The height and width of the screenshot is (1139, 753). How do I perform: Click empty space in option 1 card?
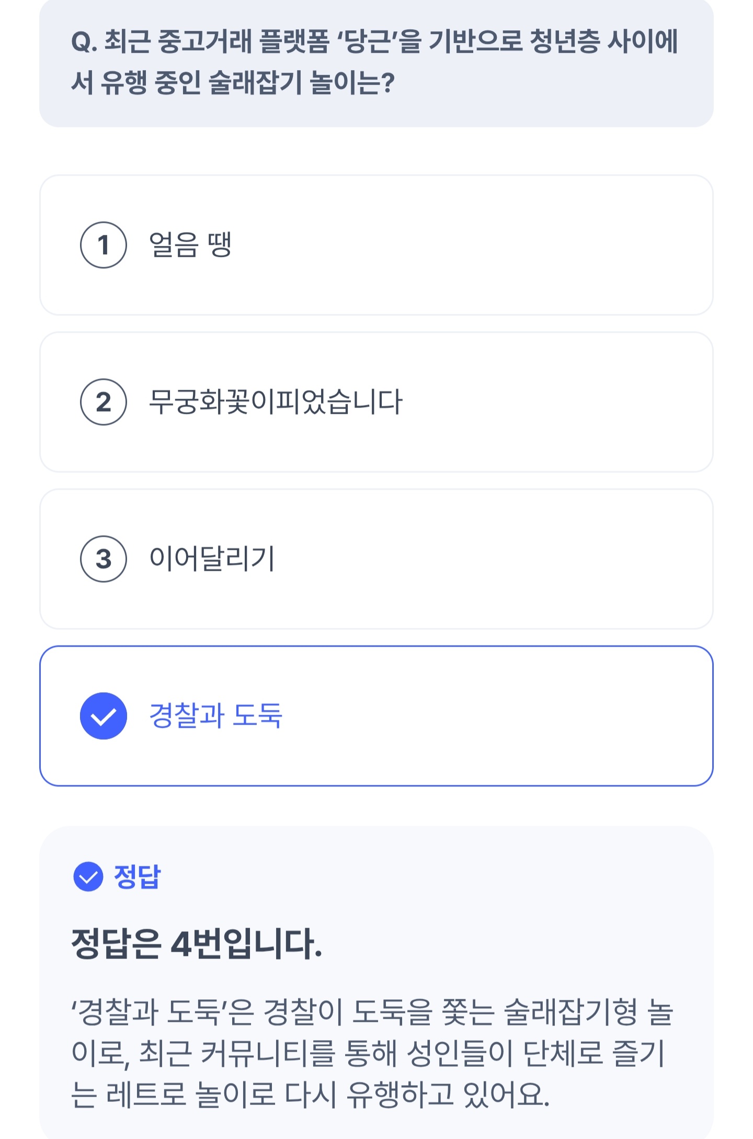tap(471, 245)
